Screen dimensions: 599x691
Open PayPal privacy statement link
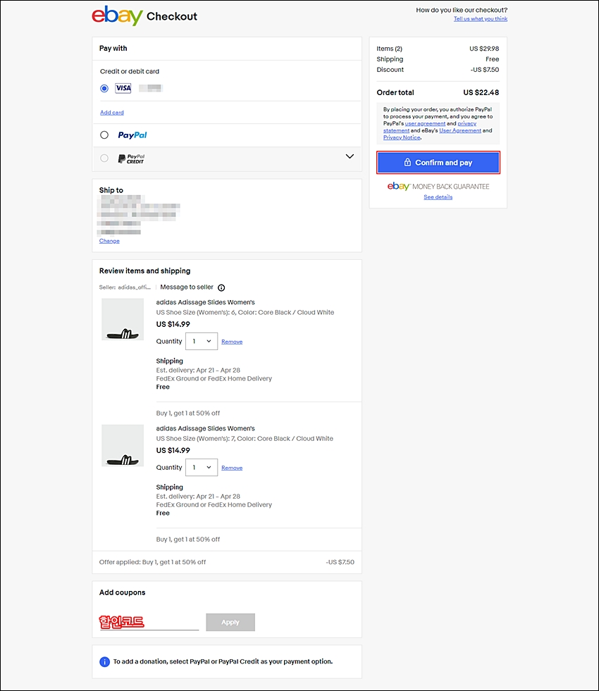(x=430, y=127)
